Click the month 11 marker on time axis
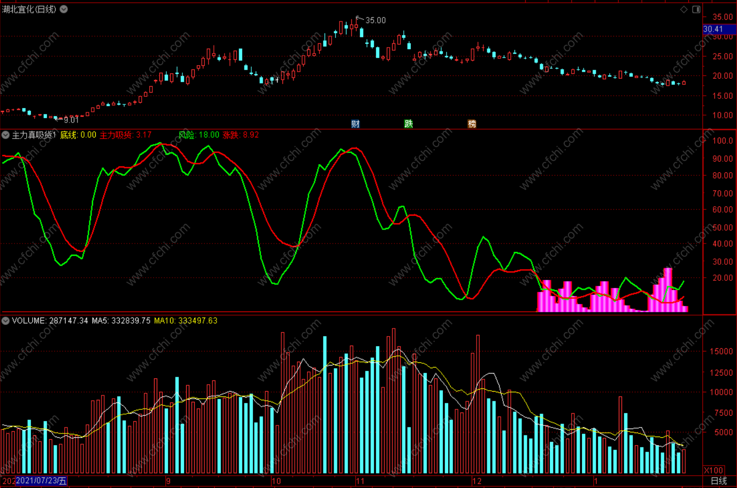This screenshot has width=737, height=488. coord(360,481)
